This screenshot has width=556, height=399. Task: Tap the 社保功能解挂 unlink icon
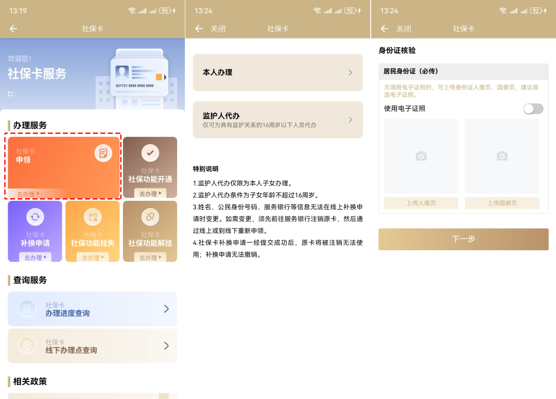coord(150,217)
